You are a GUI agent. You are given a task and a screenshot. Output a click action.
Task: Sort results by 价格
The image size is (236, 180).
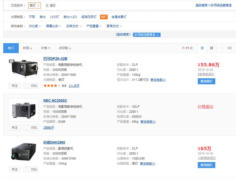(x=46, y=48)
